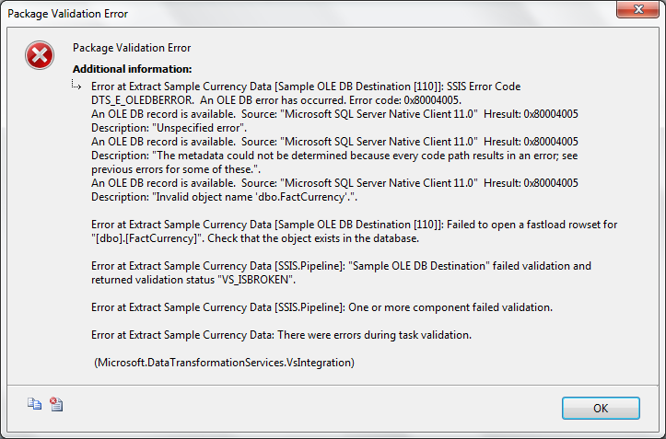Click the text 'VS_ISBROKEN' validation status

256,280
